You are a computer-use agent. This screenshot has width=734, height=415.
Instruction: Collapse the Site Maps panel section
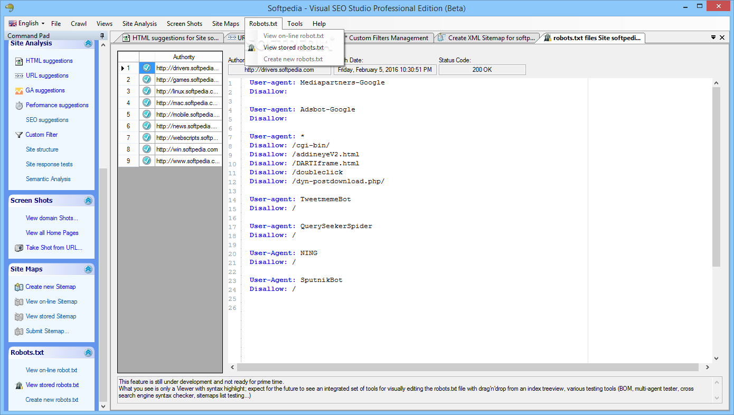pos(88,269)
